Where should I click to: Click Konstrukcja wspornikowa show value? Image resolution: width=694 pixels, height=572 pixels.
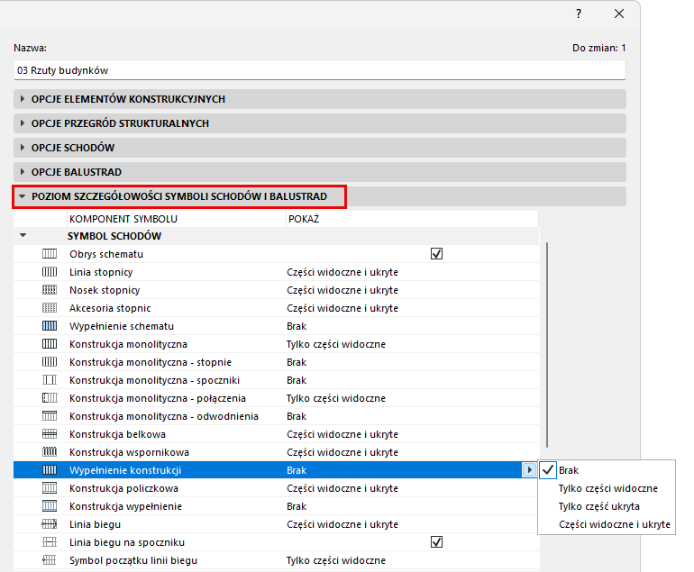pos(342,452)
